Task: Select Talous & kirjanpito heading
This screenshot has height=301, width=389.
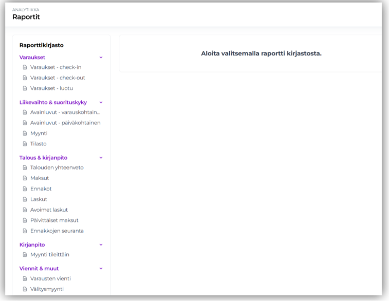Action: pos(43,158)
